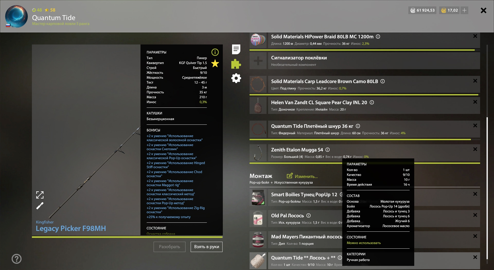Show info for Плетёный шнур 36 кг
494x270 pixels.
coord(358,126)
